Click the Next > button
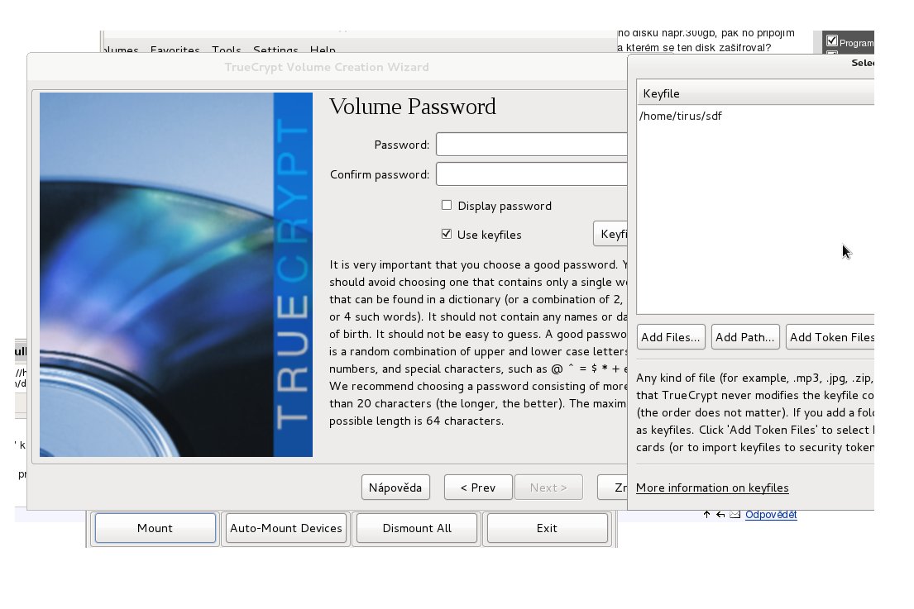This screenshot has width=914, height=609. coord(548,488)
